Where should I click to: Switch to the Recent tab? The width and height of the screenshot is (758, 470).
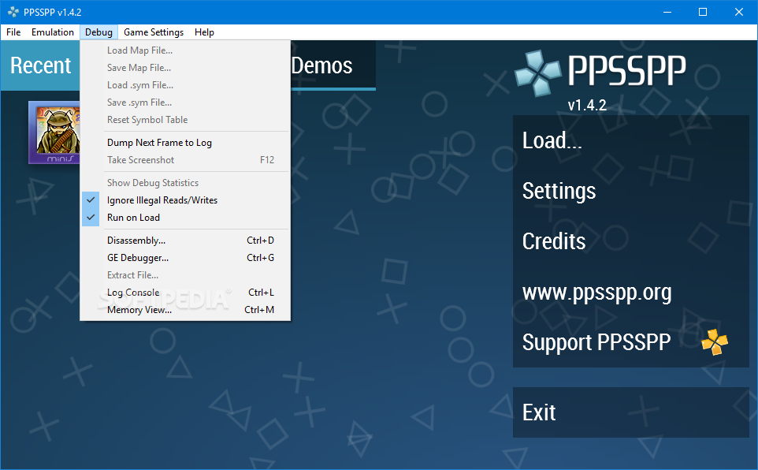coord(41,65)
